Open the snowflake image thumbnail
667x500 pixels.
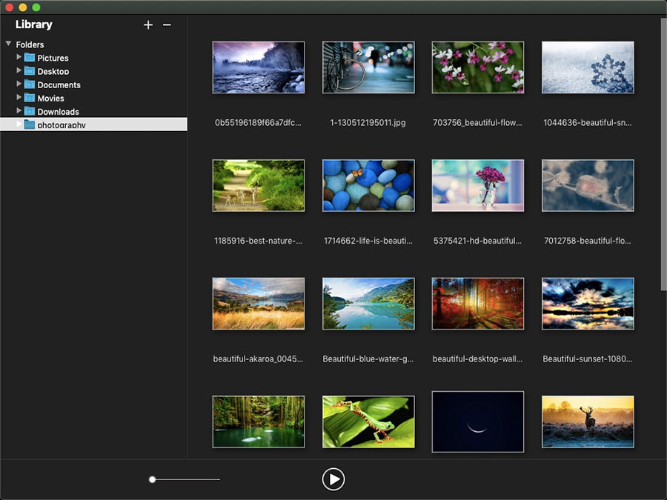click(x=588, y=67)
